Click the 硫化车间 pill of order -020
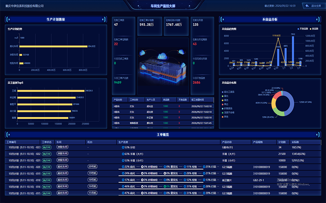 tap(62, 166)
